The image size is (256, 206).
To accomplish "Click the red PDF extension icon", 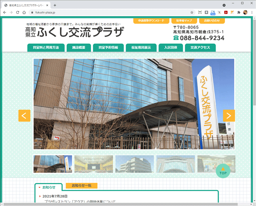I will [x=226, y=13].
